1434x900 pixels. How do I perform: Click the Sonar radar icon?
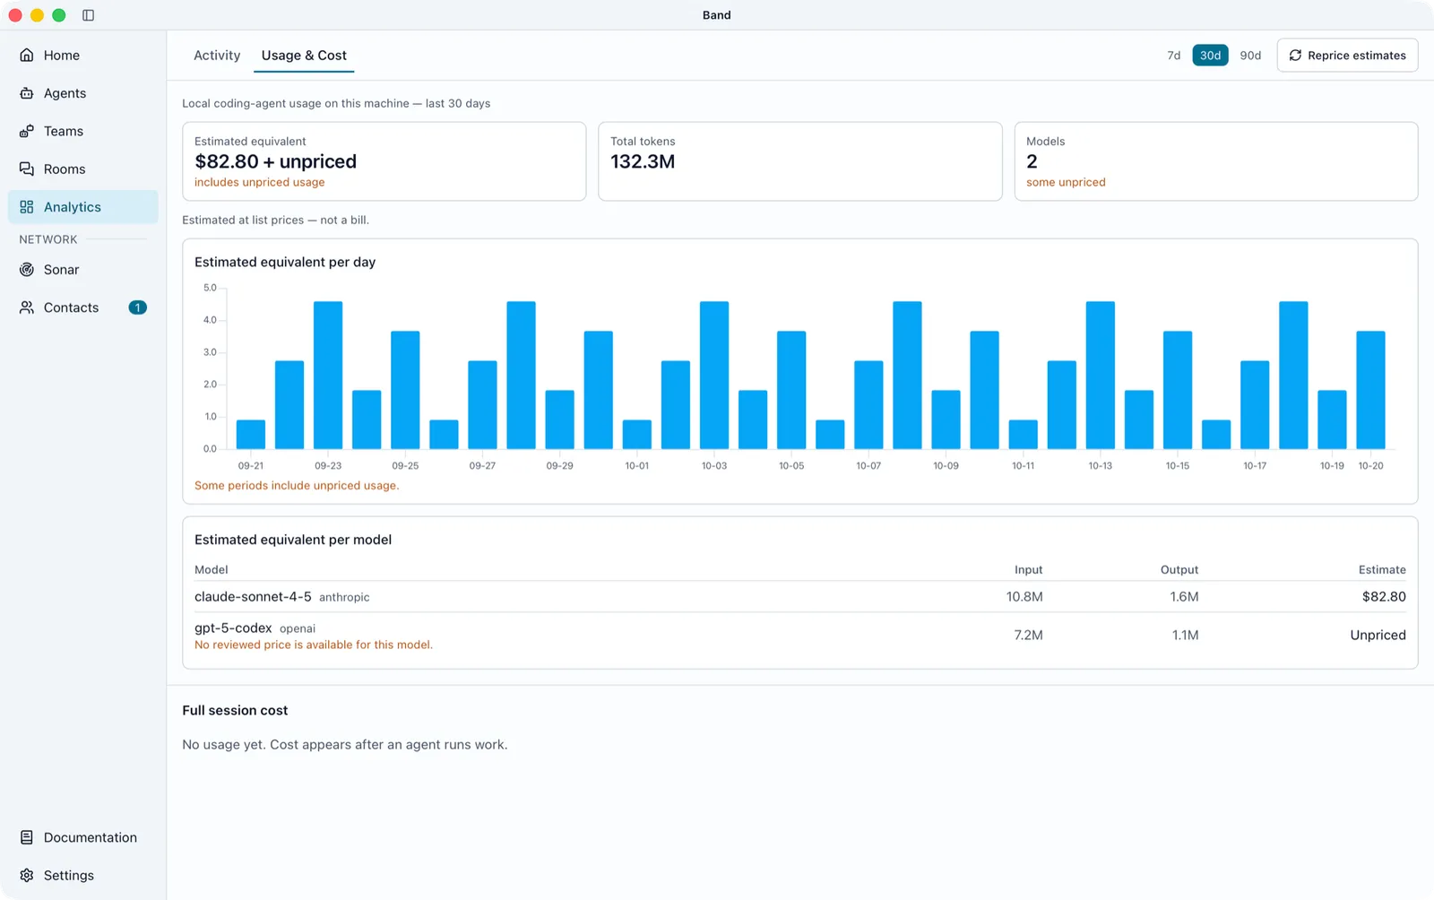pos(27,269)
